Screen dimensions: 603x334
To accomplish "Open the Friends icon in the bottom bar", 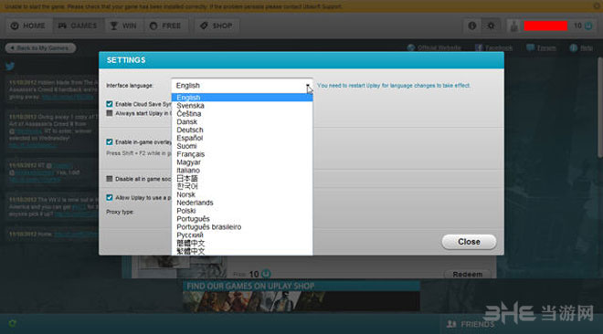I will pyautogui.click(x=451, y=324).
